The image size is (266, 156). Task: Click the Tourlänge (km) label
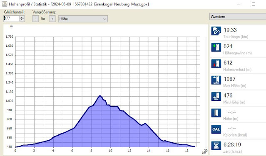[236, 37]
